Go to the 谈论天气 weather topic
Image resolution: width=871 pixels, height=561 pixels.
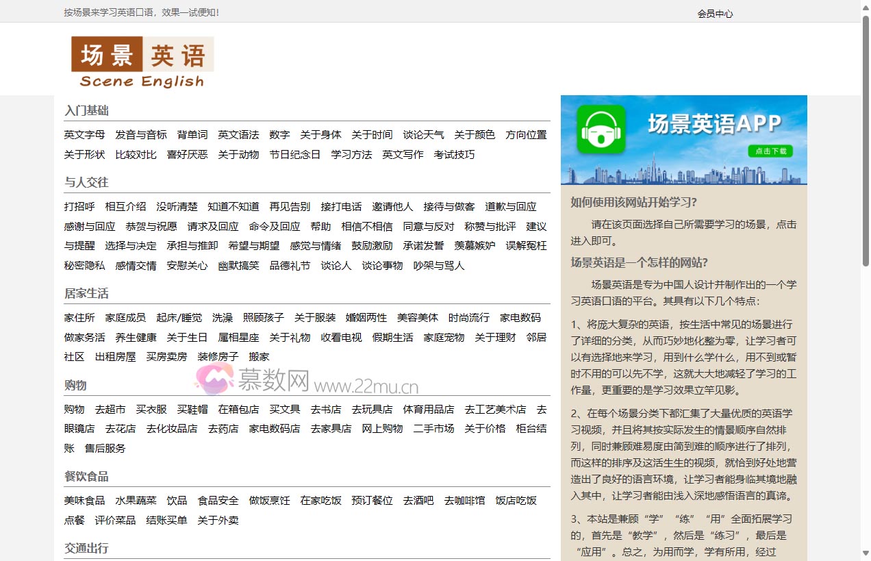pos(423,135)
